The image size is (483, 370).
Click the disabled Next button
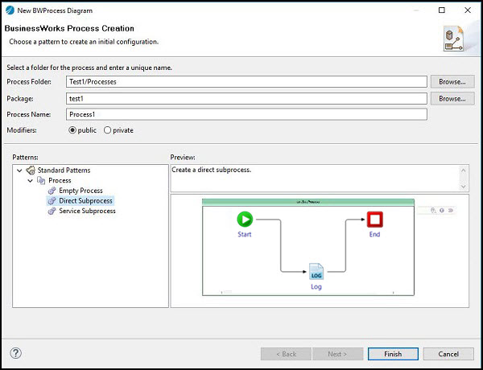click(337, 354)
